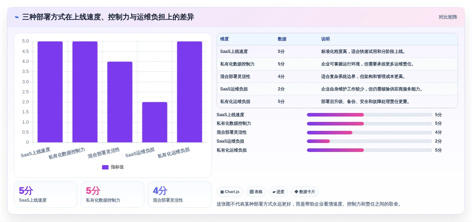Click the 5.0 y-axis label
472x222 pixels.
pyautogui.click(x=25, y=41)
